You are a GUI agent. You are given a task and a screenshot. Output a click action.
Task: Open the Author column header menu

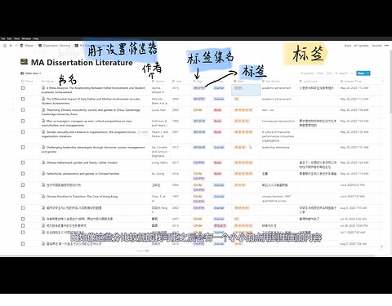(158, 81)
